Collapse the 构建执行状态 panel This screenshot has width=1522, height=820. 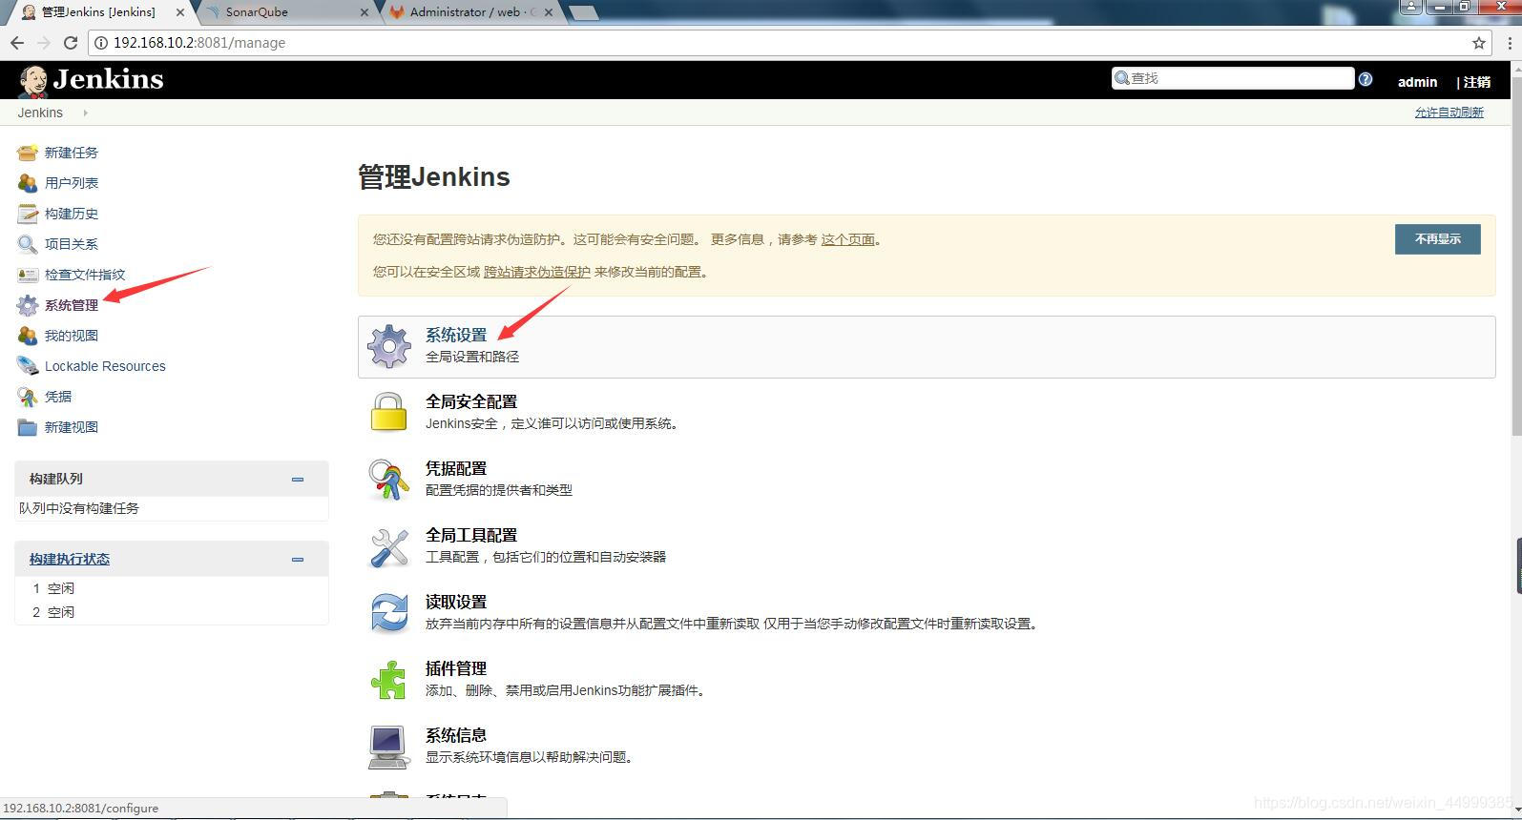(x=298, y=560)
